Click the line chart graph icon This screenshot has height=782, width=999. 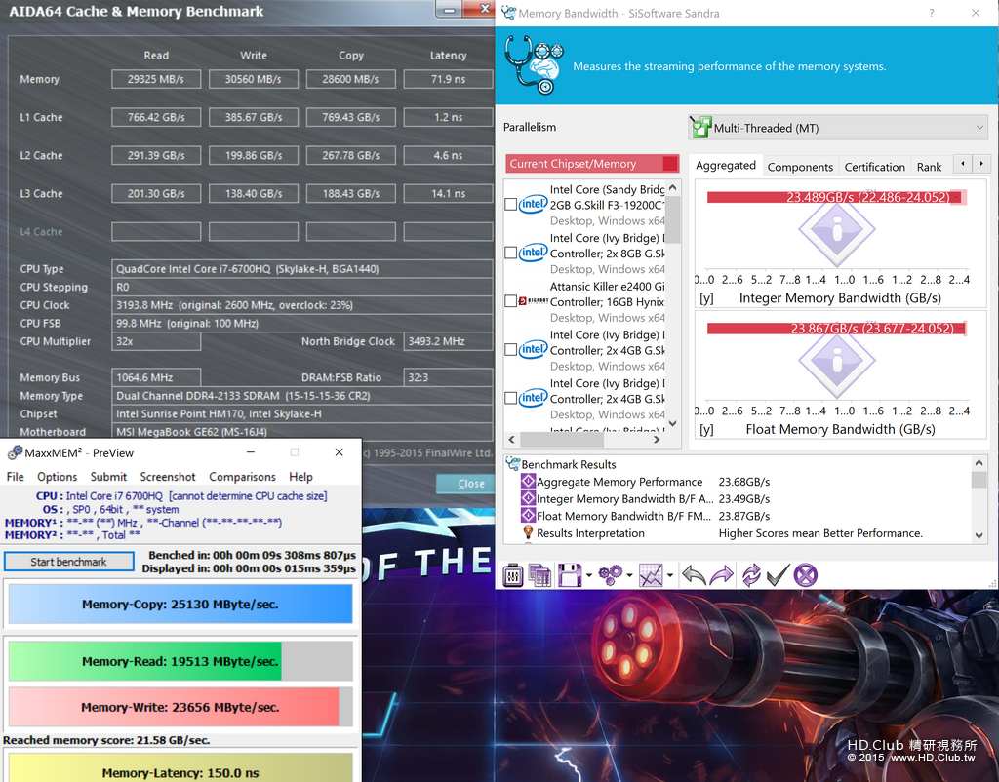[651, 575]
